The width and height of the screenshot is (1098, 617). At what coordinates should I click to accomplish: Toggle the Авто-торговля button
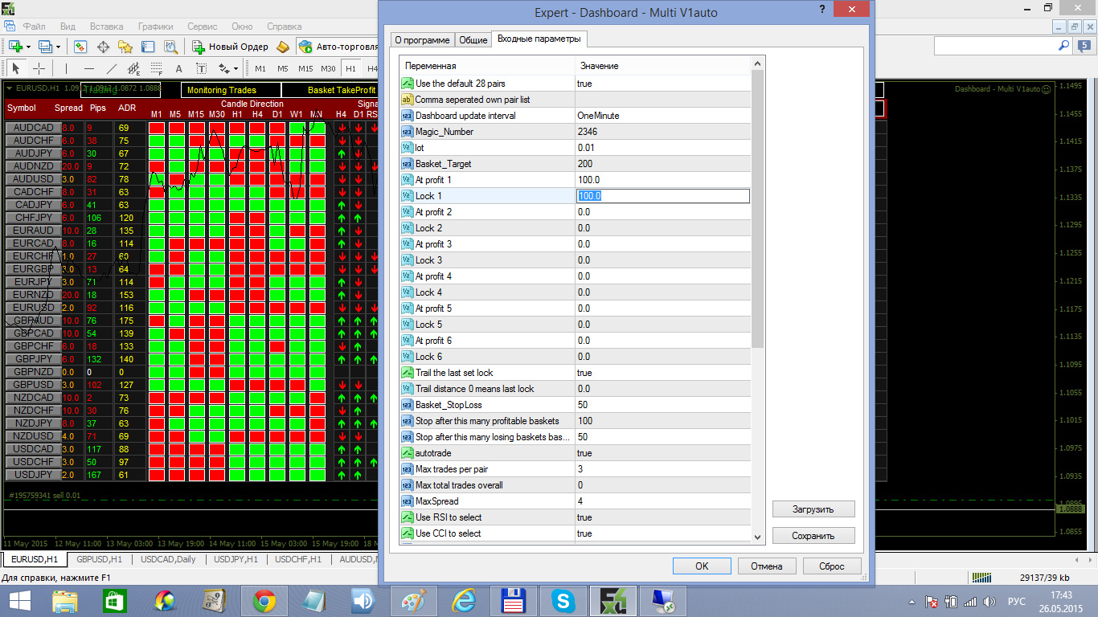338,47
